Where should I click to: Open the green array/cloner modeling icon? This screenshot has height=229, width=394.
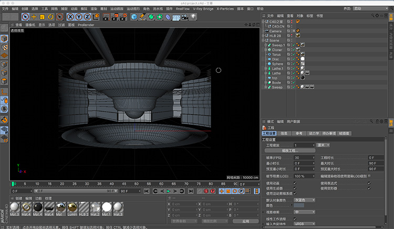pyautogui.click(x=160, y=17)
